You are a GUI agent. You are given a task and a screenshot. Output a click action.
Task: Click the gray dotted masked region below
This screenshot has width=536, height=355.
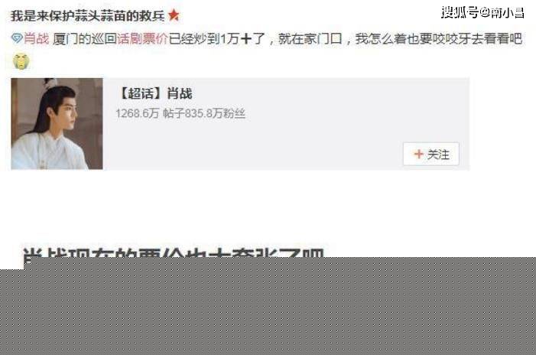click(x=268, y=306)
